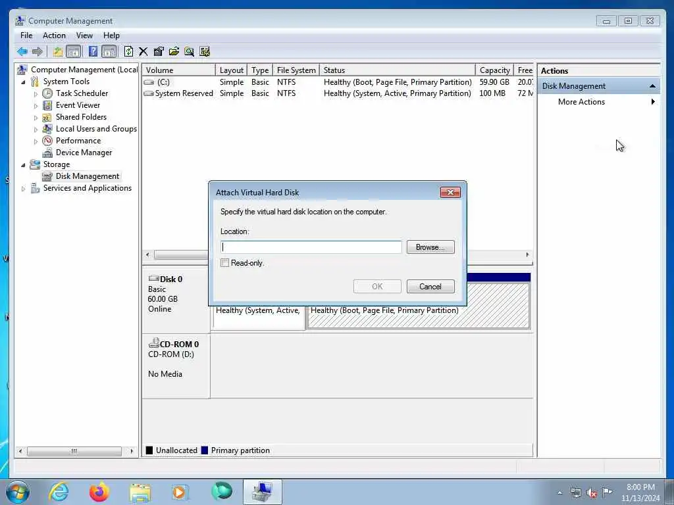
Task: Open the File menu
Action: 26,36
